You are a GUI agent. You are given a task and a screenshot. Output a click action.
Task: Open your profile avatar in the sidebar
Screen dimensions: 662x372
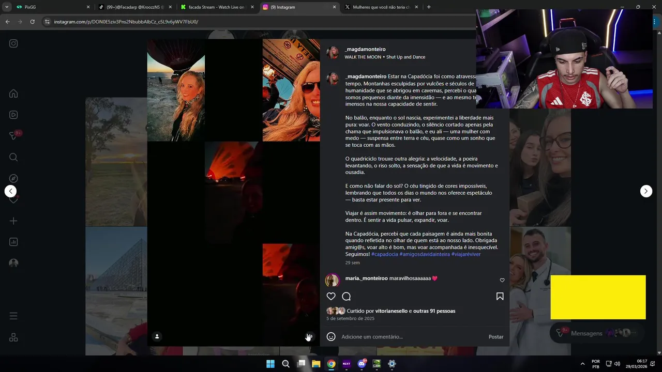(x=13, y=263)
